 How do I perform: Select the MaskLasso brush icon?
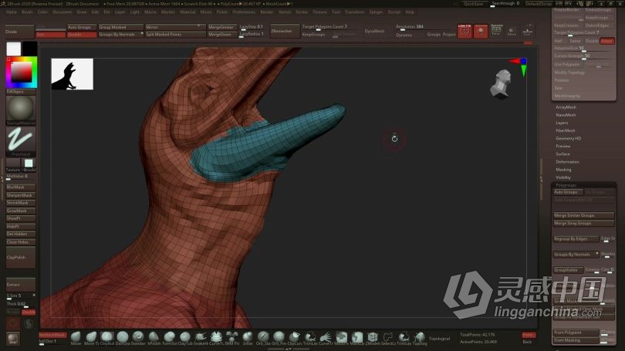(x=356, y=337)
